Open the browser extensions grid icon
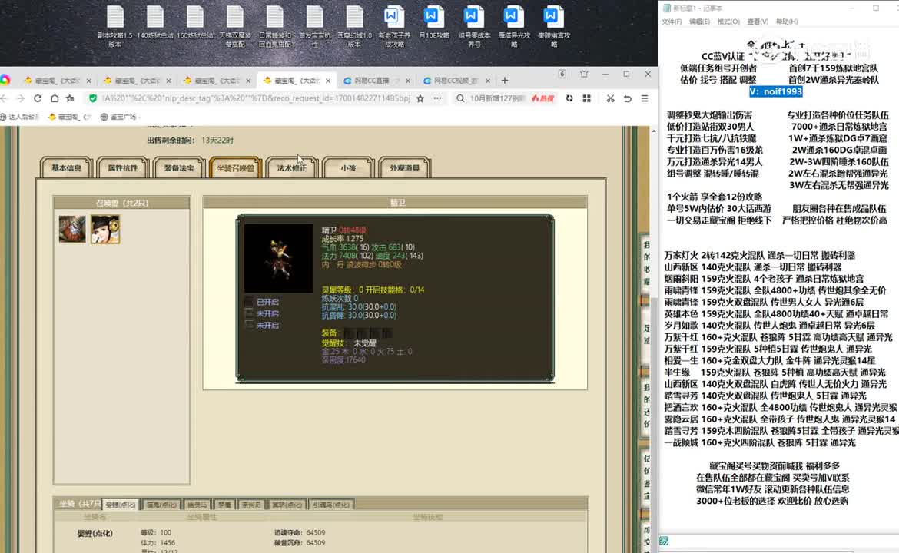Screen dimensions: 899x553 (586, 98)
